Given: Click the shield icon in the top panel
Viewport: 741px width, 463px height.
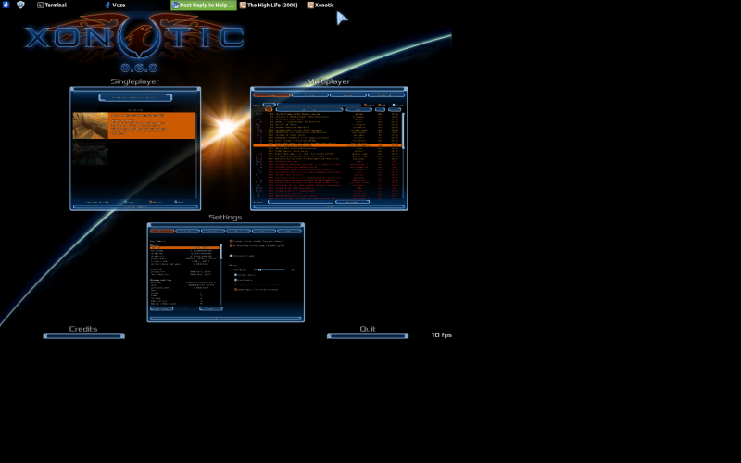Looking at the screenshot, I should tap(20, 5).
